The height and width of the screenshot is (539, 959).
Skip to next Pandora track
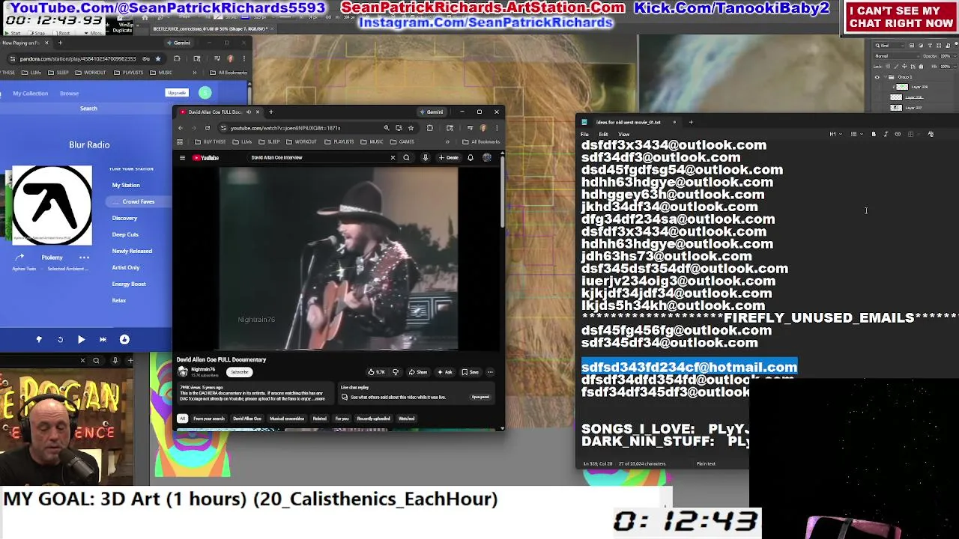[x=103, y=339]
